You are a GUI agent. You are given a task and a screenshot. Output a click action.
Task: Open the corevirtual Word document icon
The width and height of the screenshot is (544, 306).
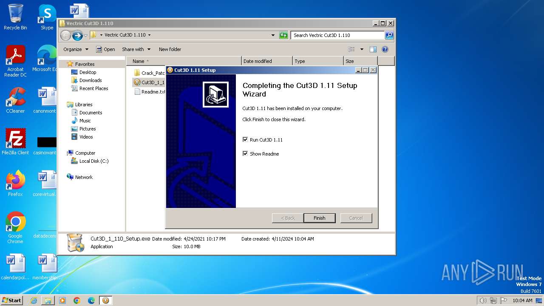coord(45,184)
